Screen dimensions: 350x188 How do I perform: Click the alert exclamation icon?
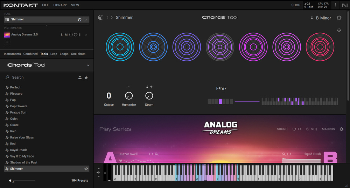(335, 5)
